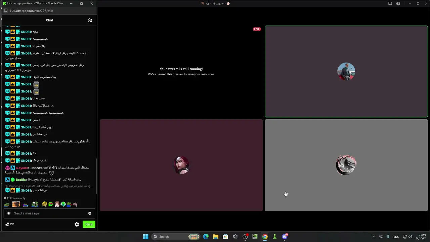Viewport: 430px width, 242px height.
Task: Select the brown animal photo emote
Action: tap(16, 204)
